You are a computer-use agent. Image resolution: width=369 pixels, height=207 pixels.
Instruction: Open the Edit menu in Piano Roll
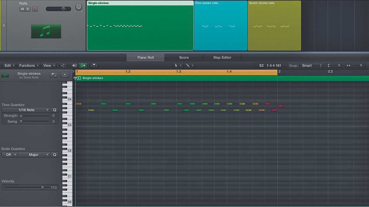[10, 66]
